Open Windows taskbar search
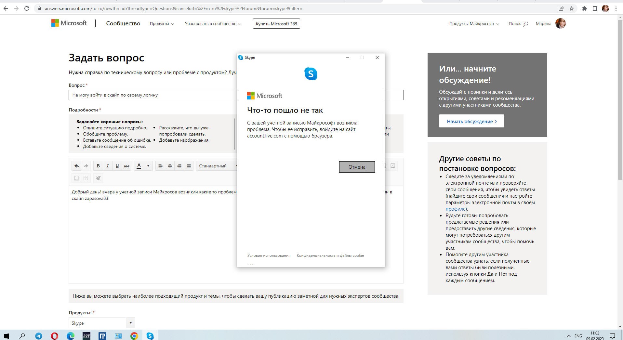 point(22,336)
